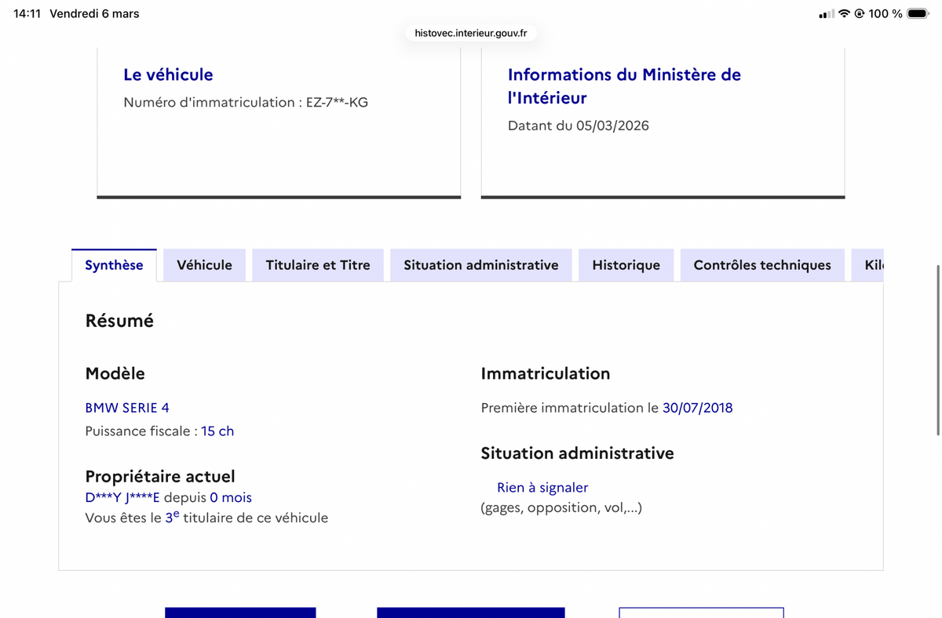
Task: Open the Synthèse tab
Action: tap(114, 265)
